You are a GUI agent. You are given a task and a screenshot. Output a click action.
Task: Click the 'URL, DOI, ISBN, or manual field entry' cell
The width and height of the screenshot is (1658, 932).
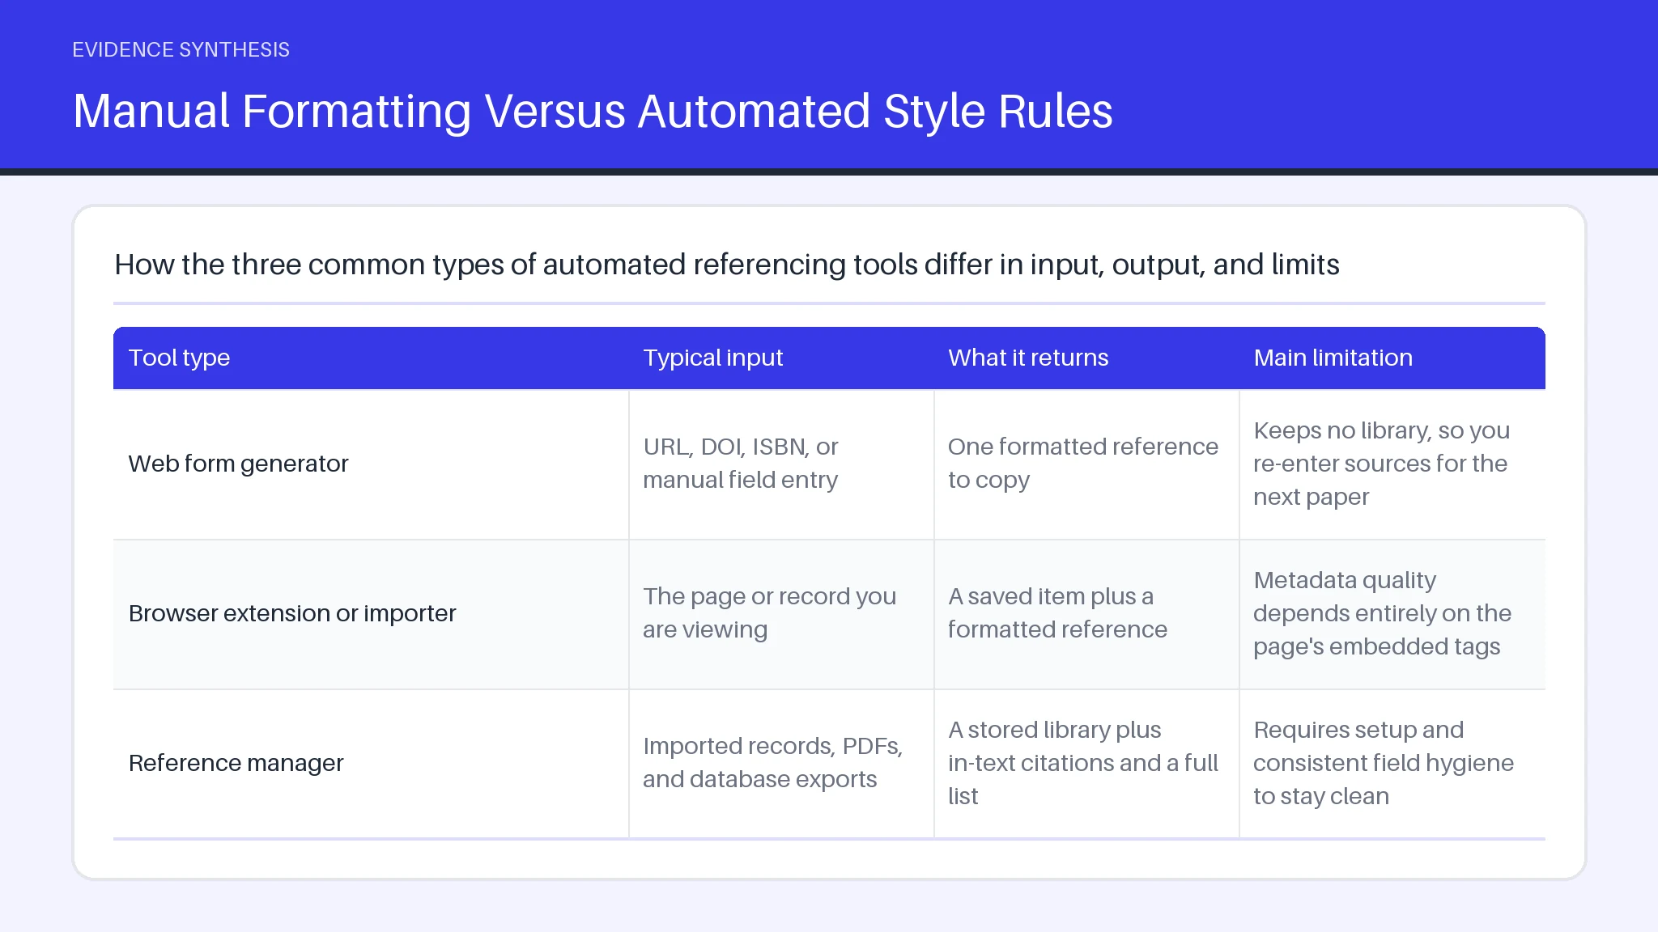[x=781, y=464]
